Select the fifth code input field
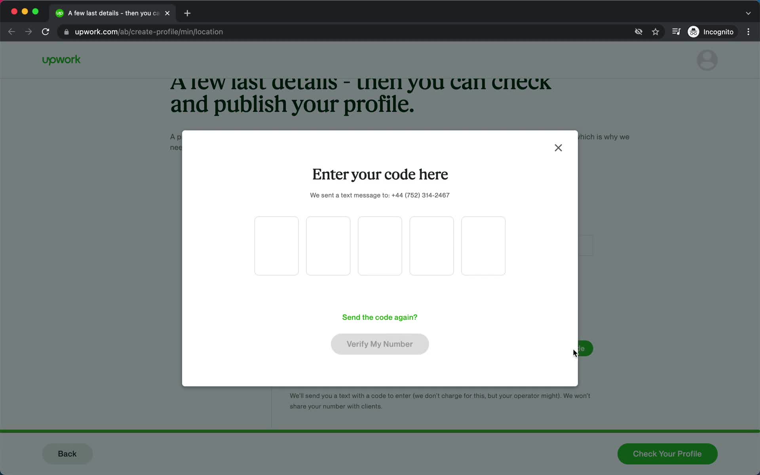Screen dimensions: 760x475 coord(483,245)
